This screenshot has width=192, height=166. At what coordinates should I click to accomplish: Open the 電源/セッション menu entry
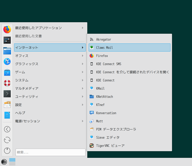(50, 121)
